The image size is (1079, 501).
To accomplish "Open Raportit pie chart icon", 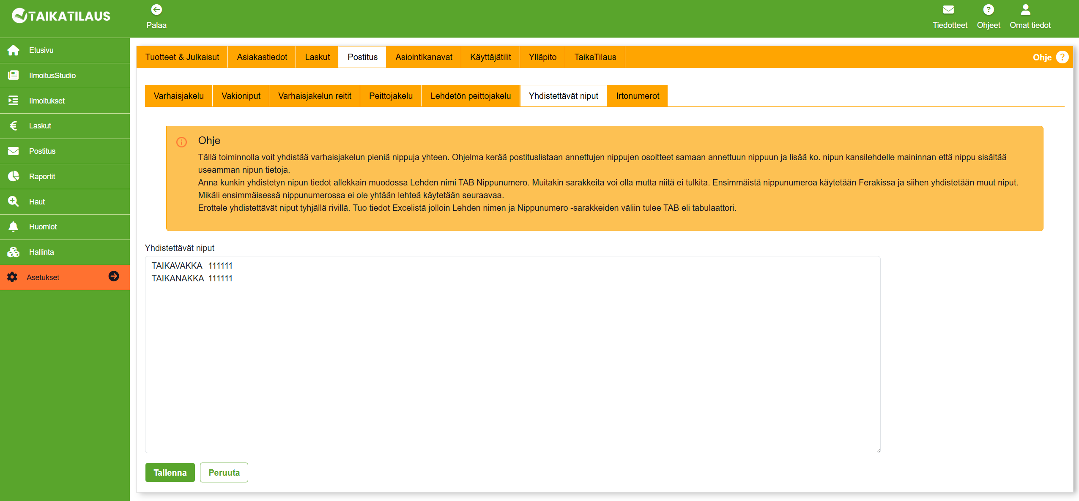I will pos(14,176).
